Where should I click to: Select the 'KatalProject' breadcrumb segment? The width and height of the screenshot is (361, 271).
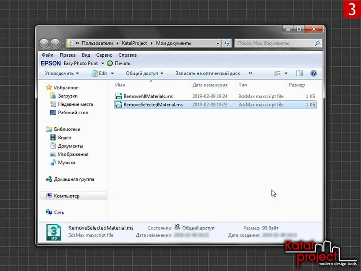(x=134, y=43)
